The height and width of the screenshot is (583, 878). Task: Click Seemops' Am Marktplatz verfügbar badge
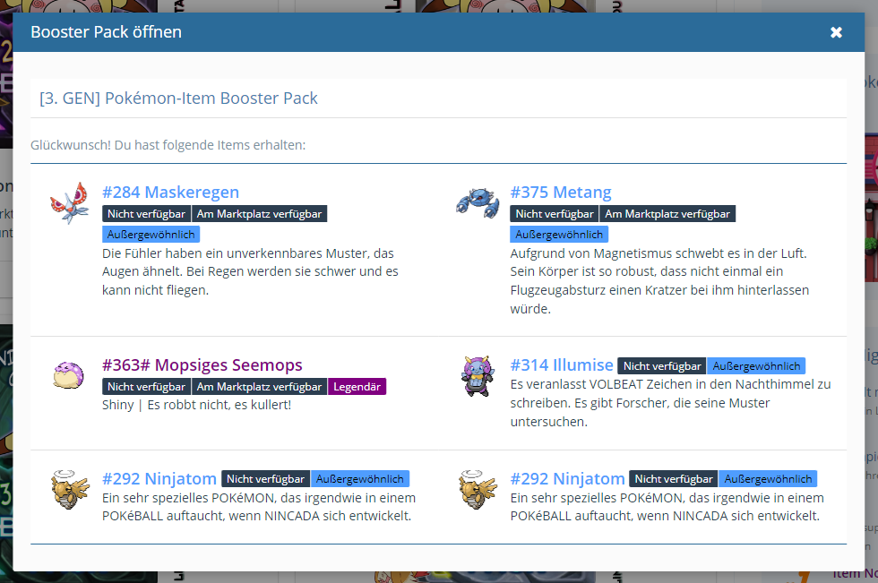259,387
